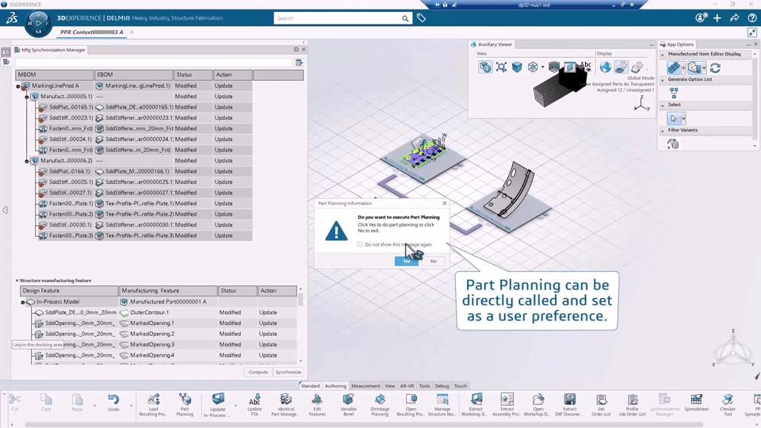Toggle the Abc annotation visibility icon

586,66
